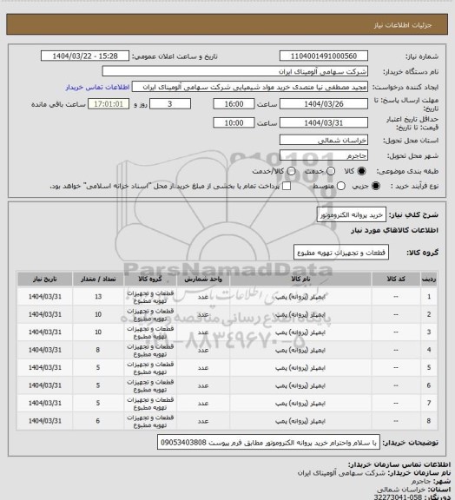
Task: Click goods group cell in row 6
Action: 150,385
